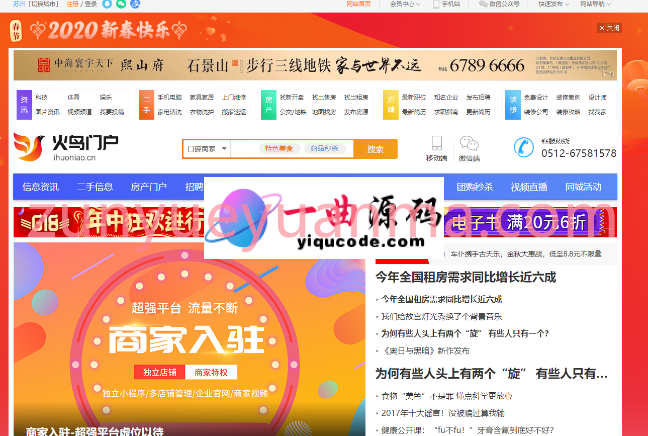
Task: Click 发布房源 link
Action: click(x=356, y=112)
